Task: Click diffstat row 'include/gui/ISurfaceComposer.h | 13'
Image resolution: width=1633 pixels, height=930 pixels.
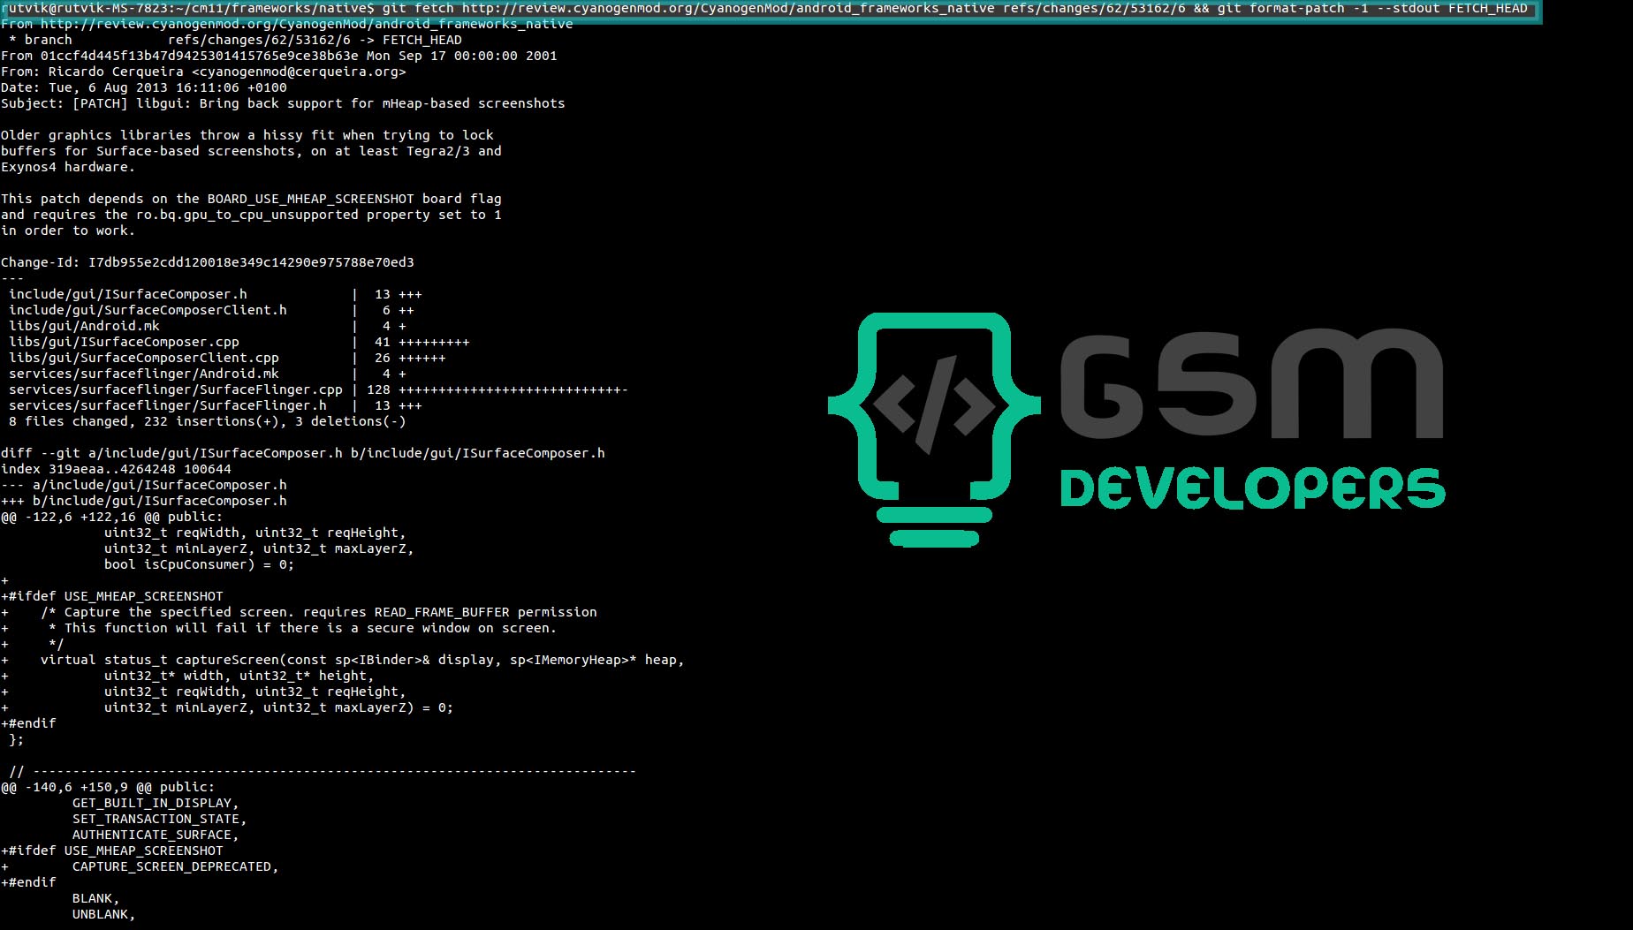Action: [x=216, y=294]
